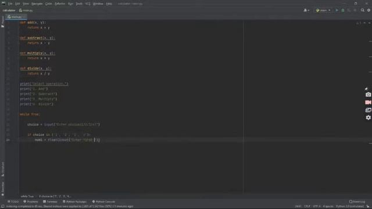This screenshot has width=372, height=209.
Task: Click on the 'while True:' line
Action: [x=30, y=114]
